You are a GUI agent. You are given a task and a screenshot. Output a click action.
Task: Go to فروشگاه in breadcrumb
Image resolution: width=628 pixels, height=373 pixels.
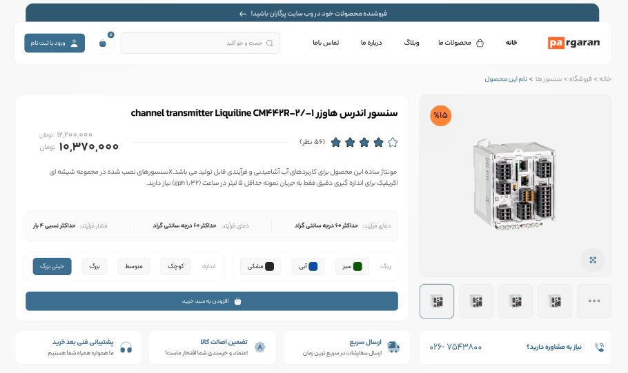pyautogui.click(x=580, y=79)
